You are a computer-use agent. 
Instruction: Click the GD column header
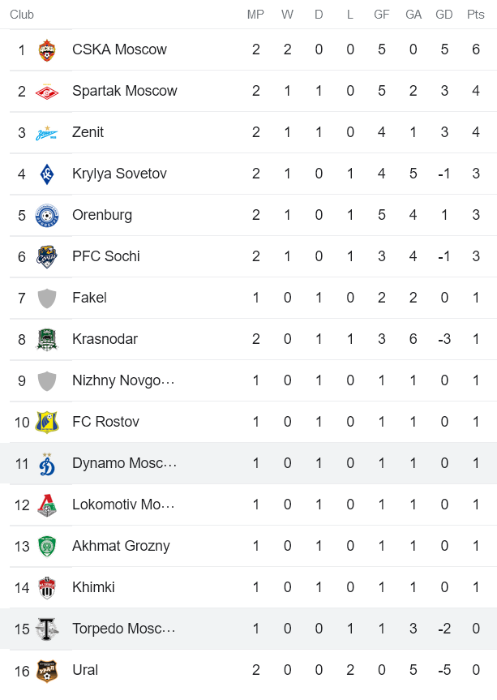(x=444, y=15)
